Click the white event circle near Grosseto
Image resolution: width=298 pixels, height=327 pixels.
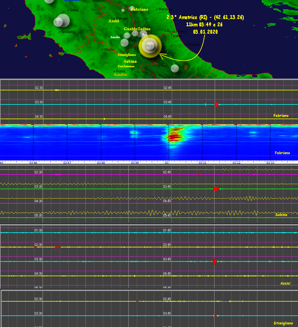point(62,21)
